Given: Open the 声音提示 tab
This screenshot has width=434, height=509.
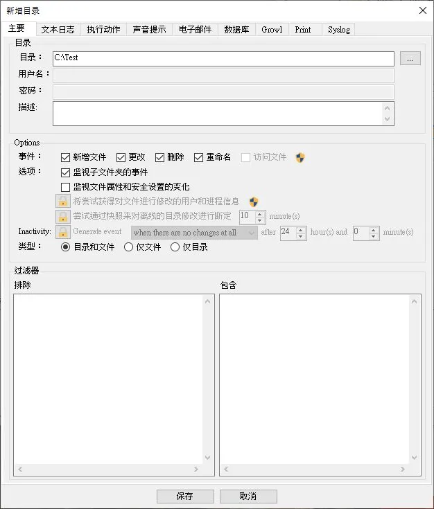Looking at the screenshot, I should point(149,30).
